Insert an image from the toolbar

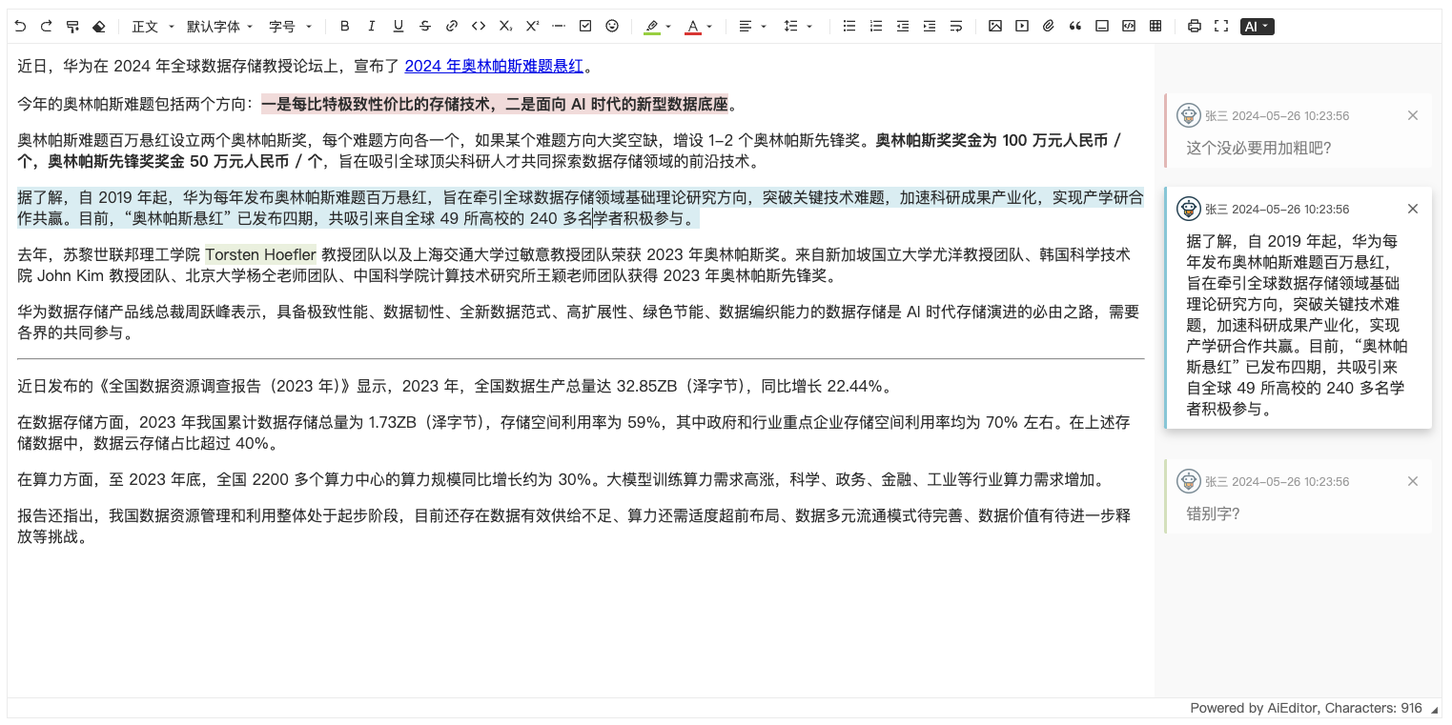tap(995, 27)
